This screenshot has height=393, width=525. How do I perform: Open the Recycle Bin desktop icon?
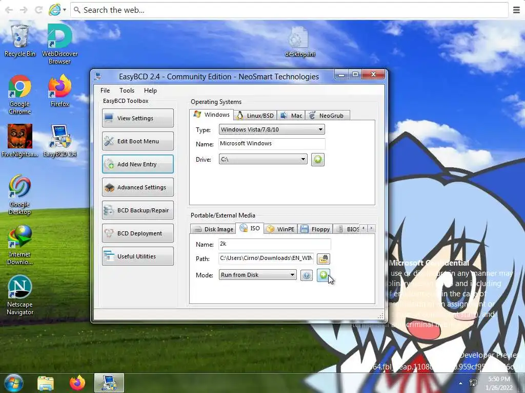(20, 41)
